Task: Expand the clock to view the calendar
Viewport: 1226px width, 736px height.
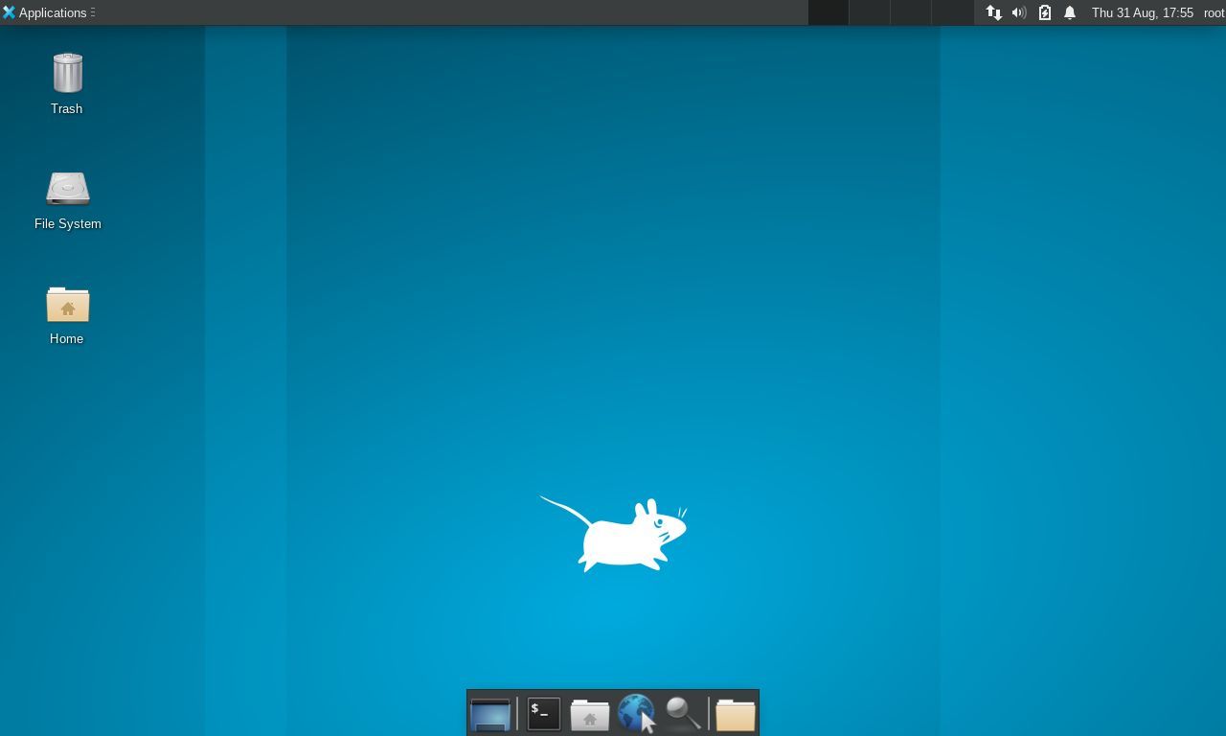Action: (x=1143, y=12)
